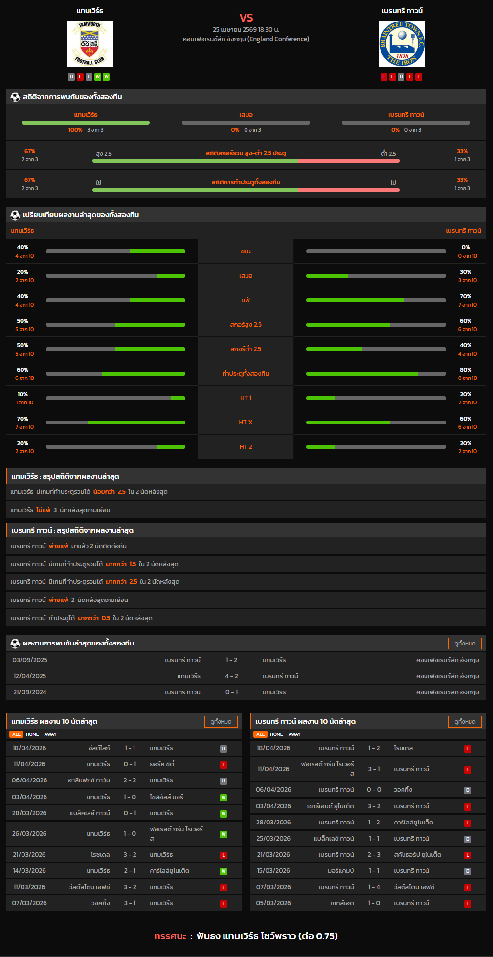
Task: Open view-all button for head-to-head results
Action: coord(465,644)
